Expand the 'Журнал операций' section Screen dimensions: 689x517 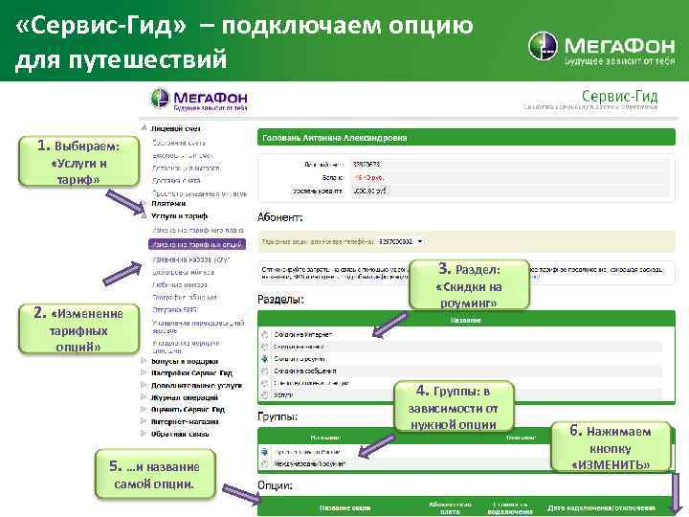(144, 397)
